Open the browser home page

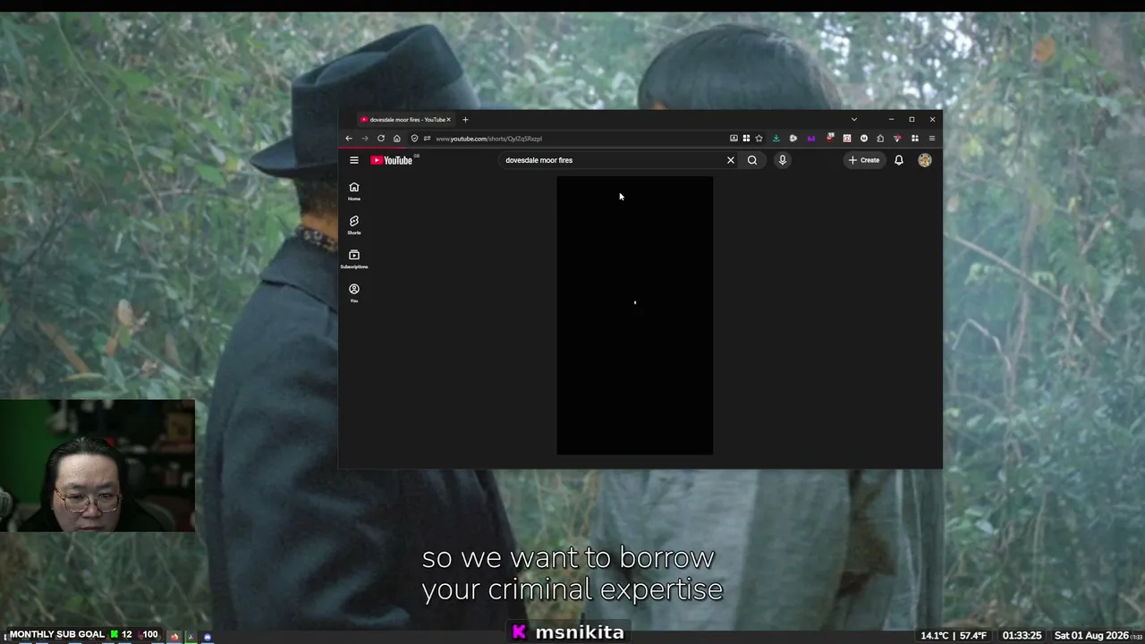pos(397,139)
